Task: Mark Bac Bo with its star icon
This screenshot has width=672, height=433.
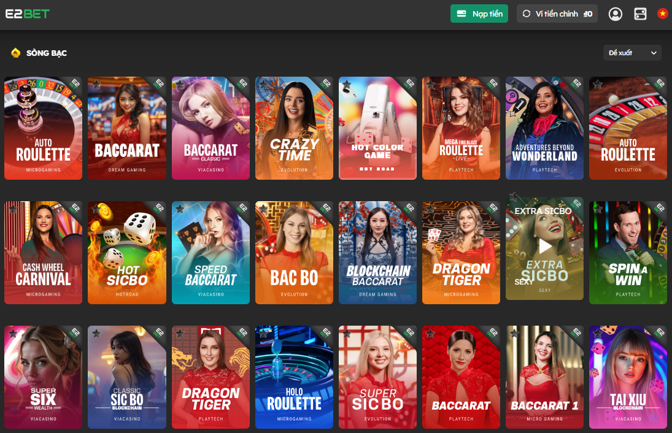Action: [x=263, y=209]
